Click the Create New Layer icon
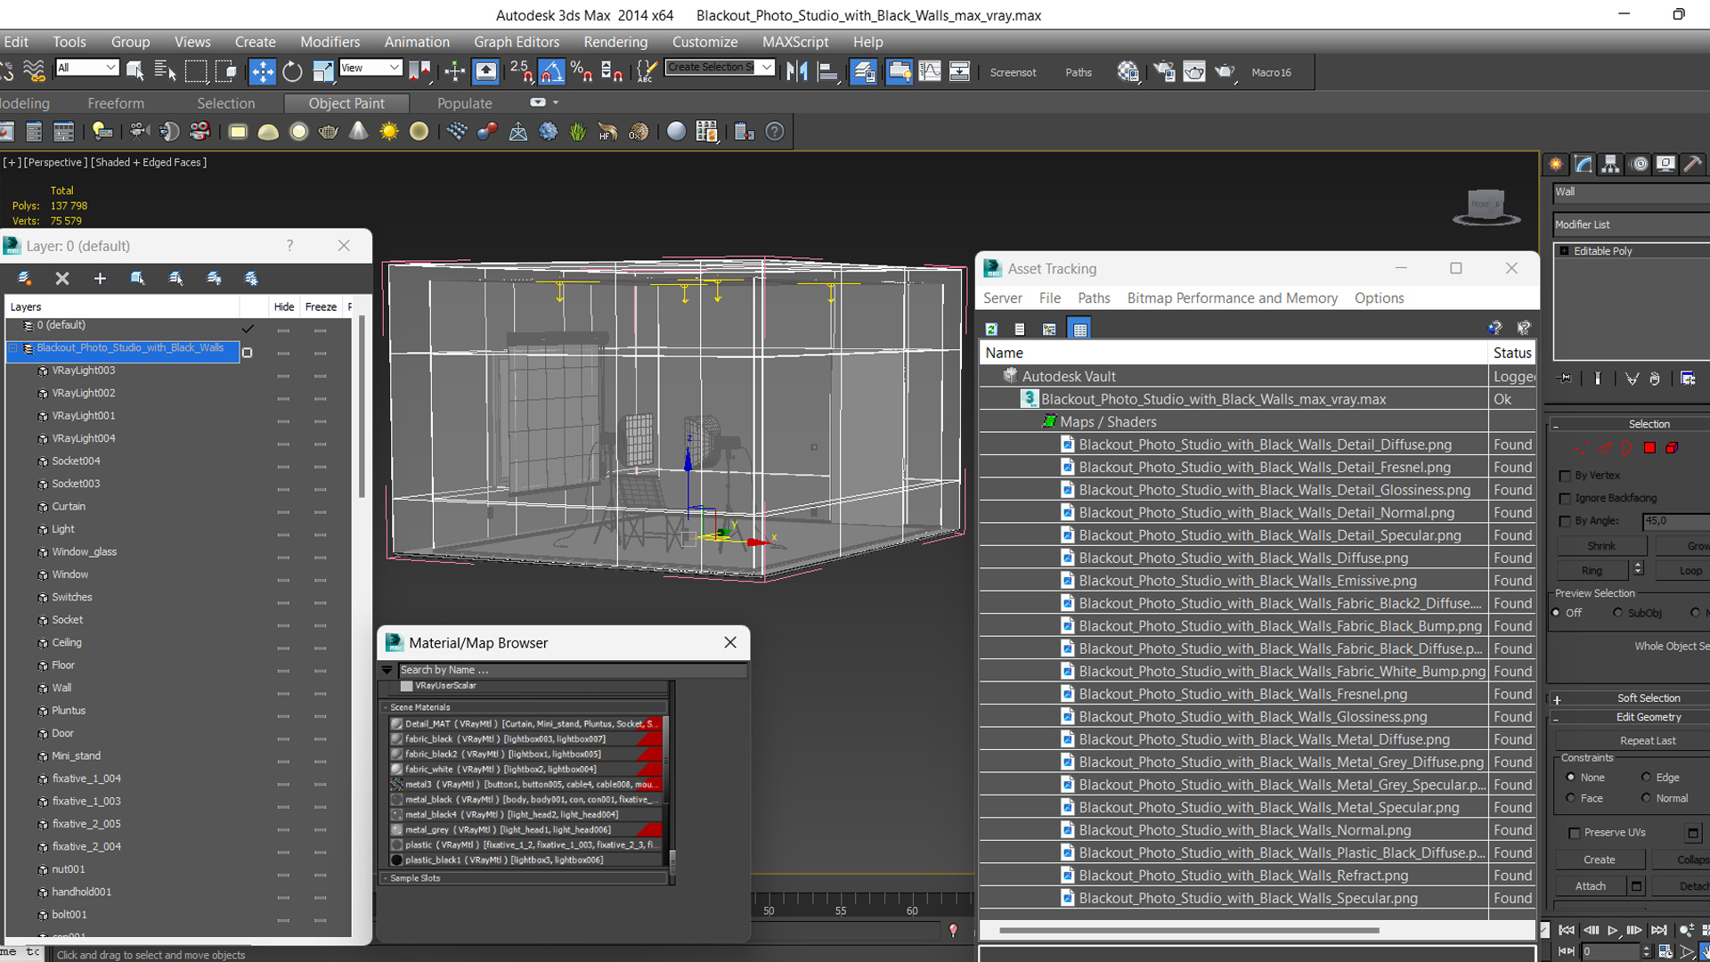The image size is (1710, 962). tap(24, 278)
